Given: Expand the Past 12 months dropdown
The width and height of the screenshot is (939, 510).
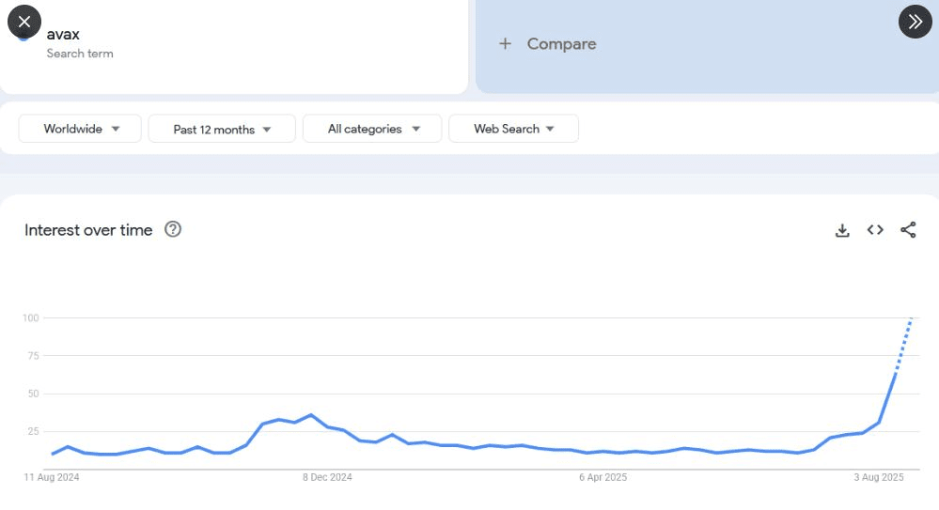Looking at the screenshot, I should tap(222, 129).
